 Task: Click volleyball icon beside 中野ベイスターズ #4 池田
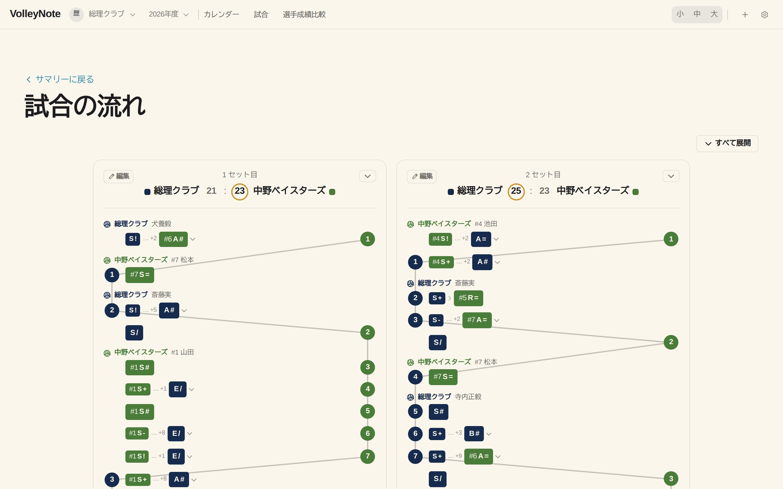click(x=410, y=224)
